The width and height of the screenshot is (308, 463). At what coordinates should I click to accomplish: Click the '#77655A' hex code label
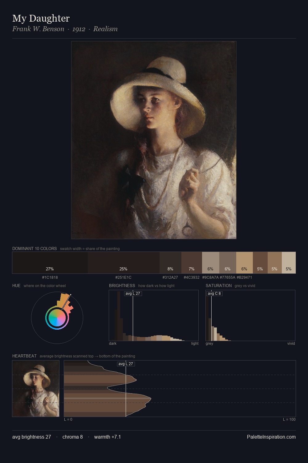point(228,277)
